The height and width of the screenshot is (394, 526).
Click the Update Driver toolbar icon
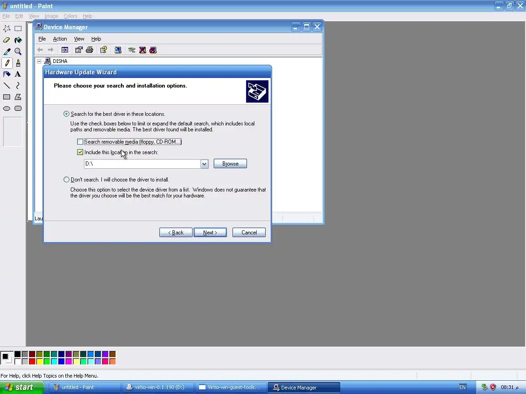(x=132, y=50)
